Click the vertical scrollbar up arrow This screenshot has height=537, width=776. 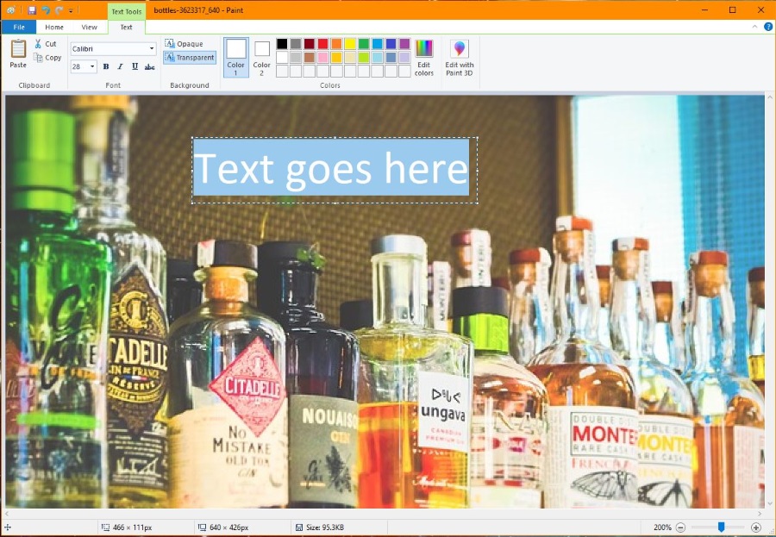tap(770, 98)
